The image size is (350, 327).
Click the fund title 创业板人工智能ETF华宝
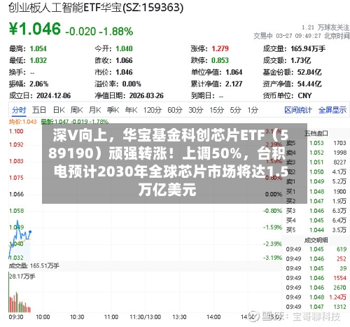click(x=65, y=8)
